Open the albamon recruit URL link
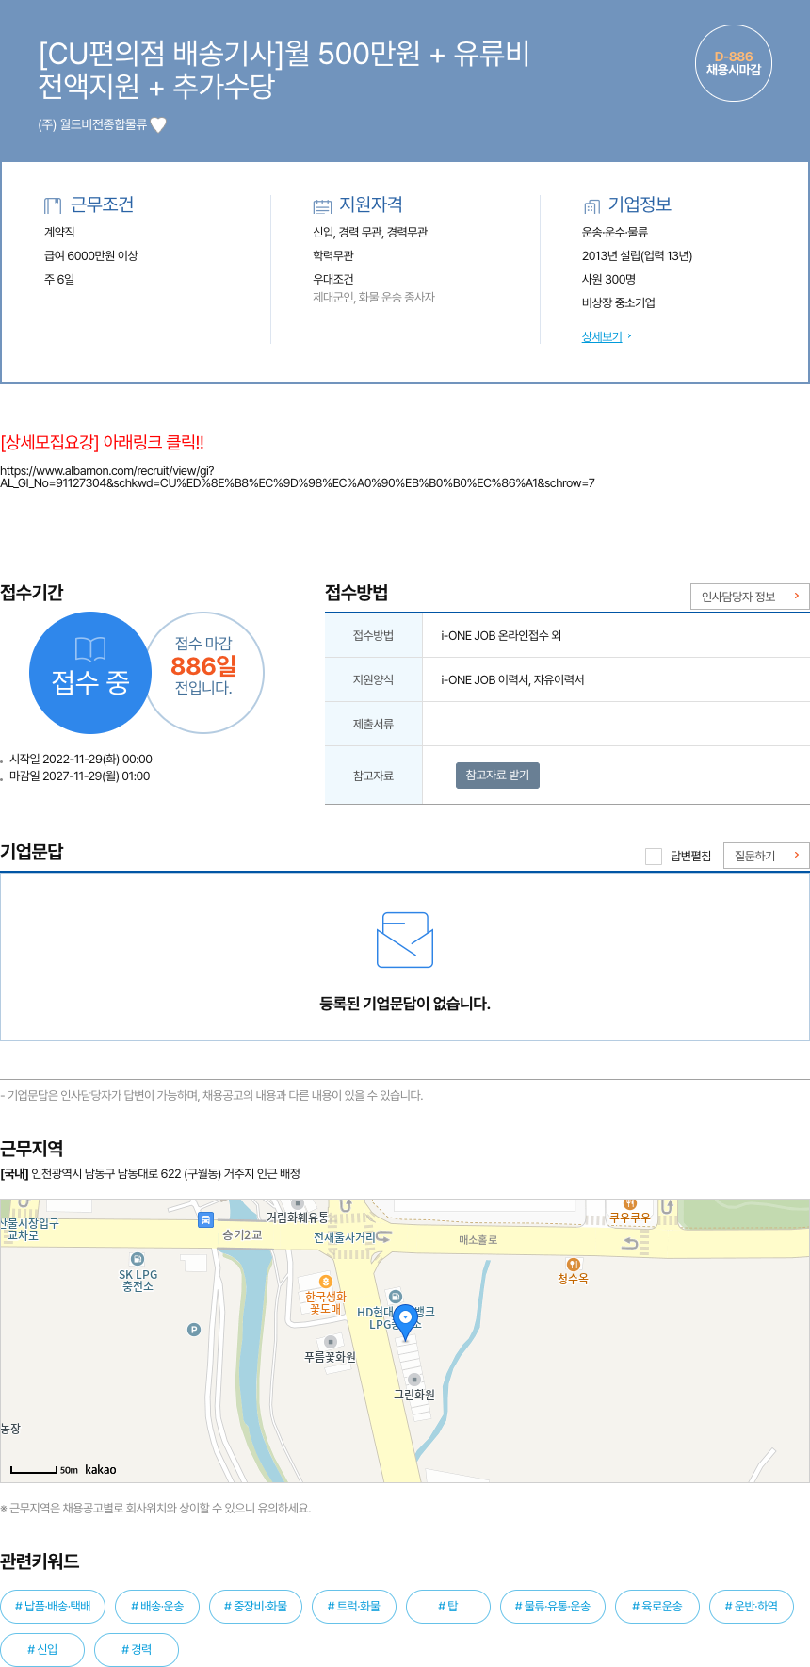This screenshot has width=810, height=1667. coord(297,477)
